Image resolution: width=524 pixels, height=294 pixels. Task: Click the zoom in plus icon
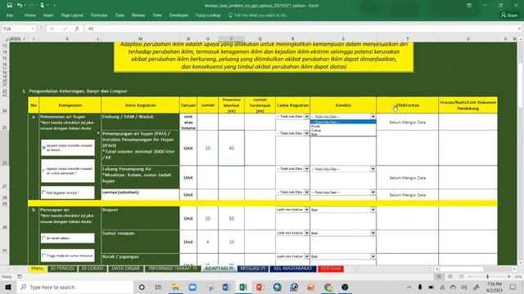tap(508, 277)
